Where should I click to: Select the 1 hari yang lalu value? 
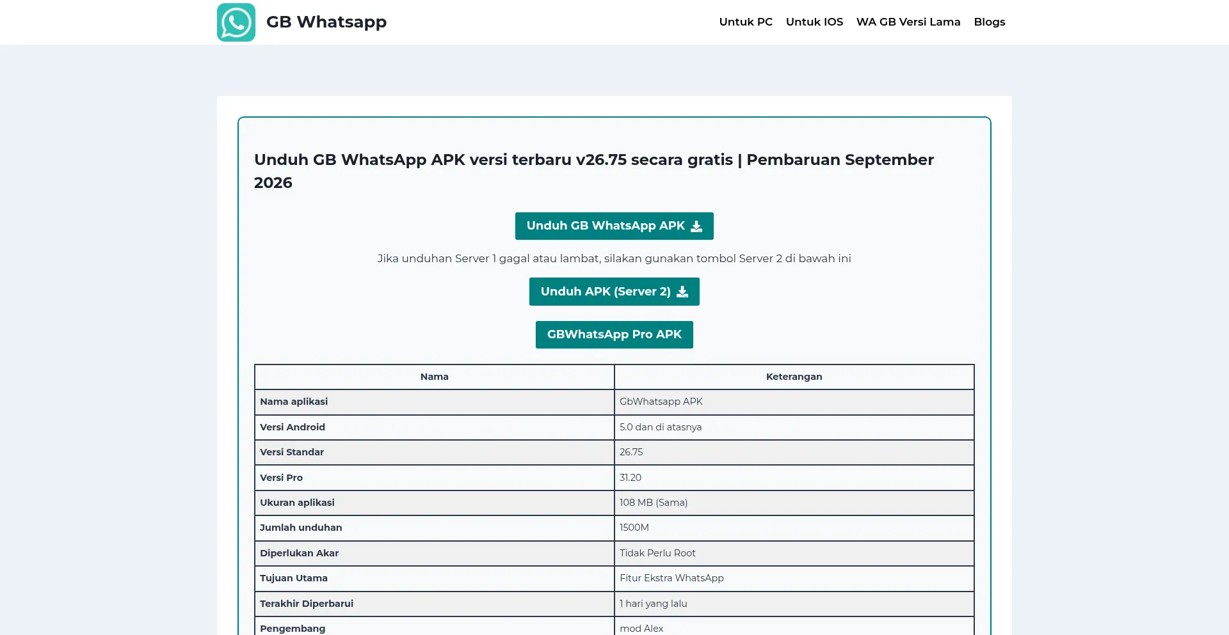pyautogui.click(x=654, y=604)
